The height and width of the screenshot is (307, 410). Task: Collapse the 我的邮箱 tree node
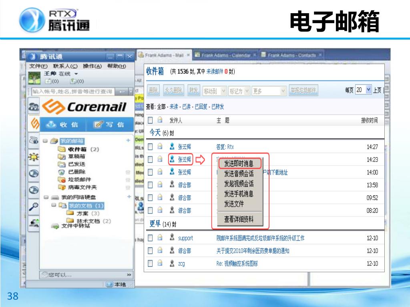tap(45, 141)
